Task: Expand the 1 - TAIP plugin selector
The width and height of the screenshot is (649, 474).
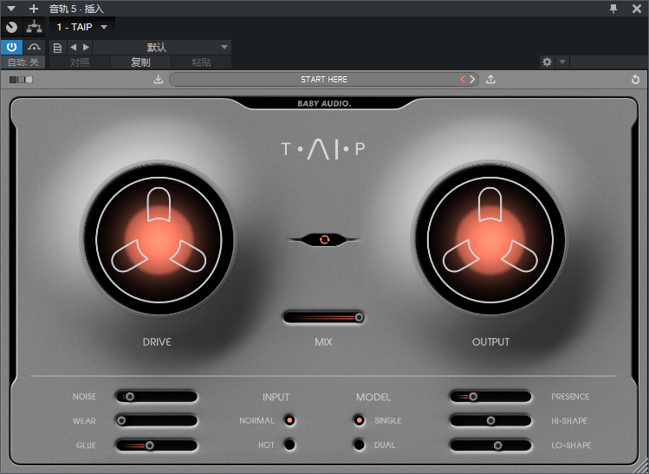Action: 82,28
